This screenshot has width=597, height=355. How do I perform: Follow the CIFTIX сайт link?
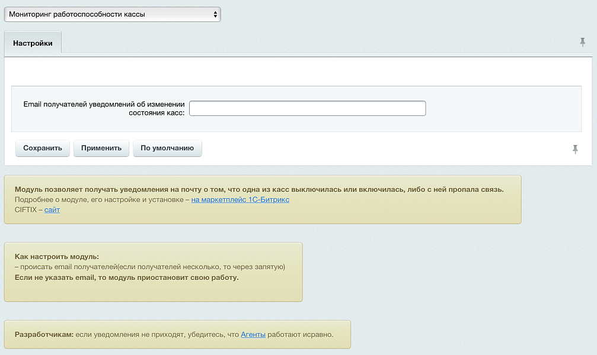pos(52,210)
